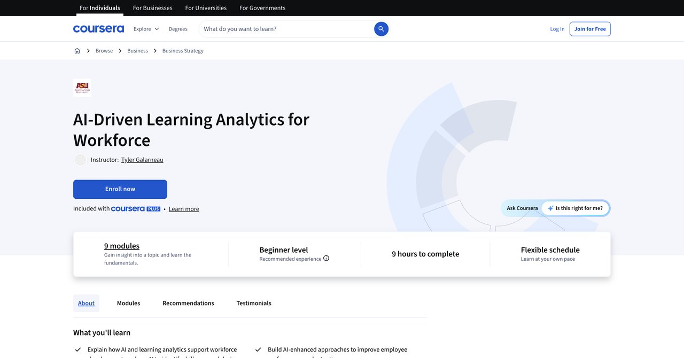Select the Recommendations tab

point(188,303)
